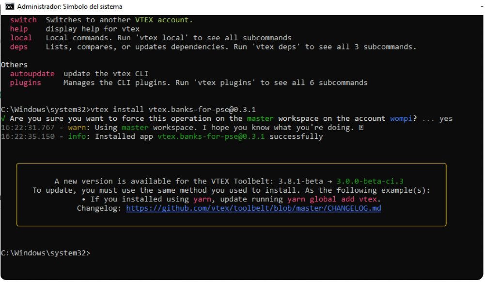Click the 'help' command in the list
The width and height of the screenshot is (485, 282).
pos(18,29)
